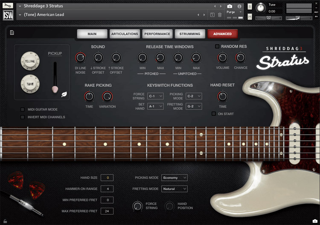The image size is (320, 225).
Task: Open SET HAND keyswitch dropdown A-1
Action: click(155, 106)
